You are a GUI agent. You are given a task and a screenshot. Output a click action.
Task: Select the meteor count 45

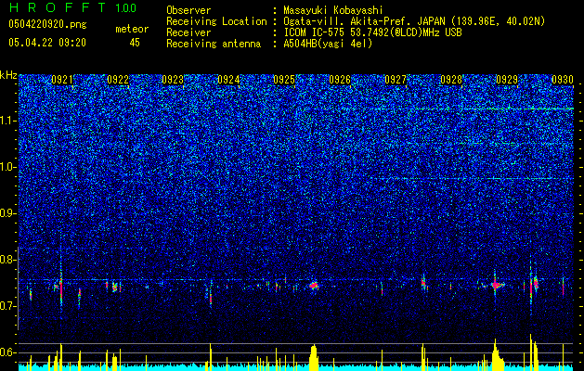(135, 43)
